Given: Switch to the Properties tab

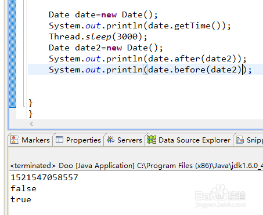Looking at the screenshot, I should click(x=78, y=140).
